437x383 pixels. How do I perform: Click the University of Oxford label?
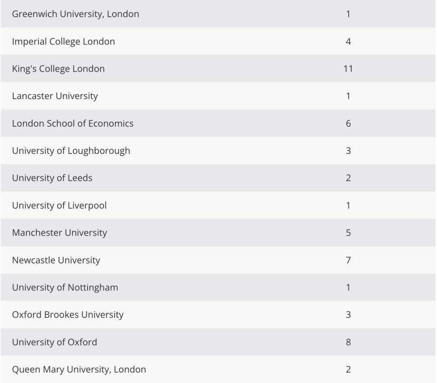(x=54, y=342)
